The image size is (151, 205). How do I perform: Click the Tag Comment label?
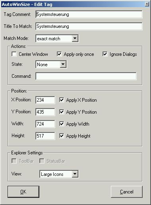(17, 14)
